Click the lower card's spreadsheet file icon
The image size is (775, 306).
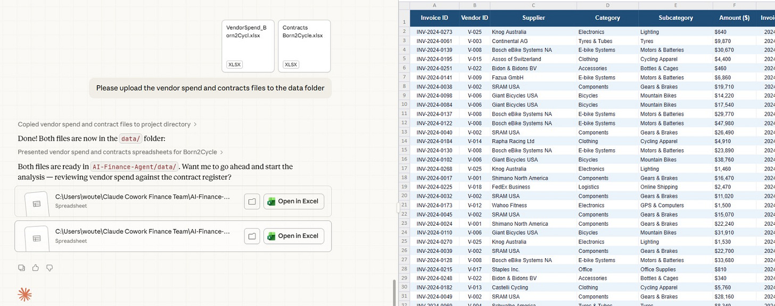click(37, 238)
